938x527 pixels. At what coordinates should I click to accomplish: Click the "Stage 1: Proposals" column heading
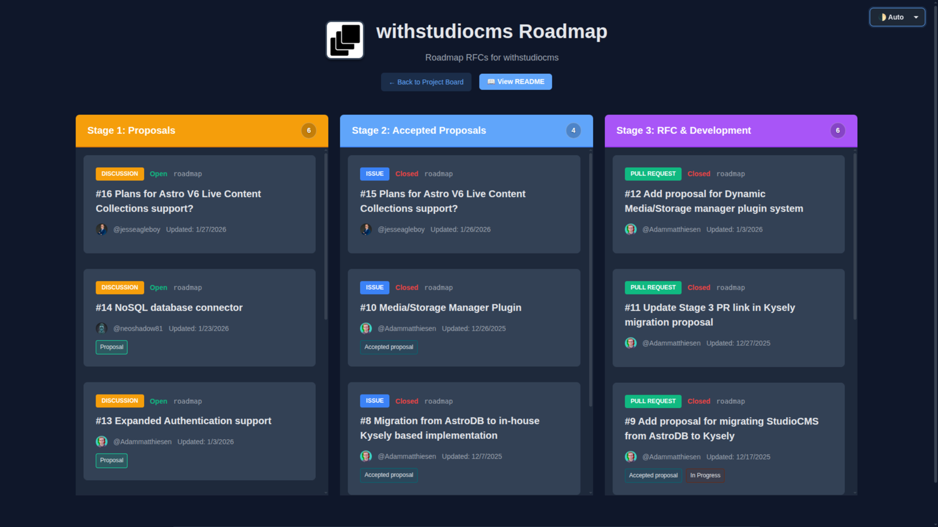coord(131,131)
